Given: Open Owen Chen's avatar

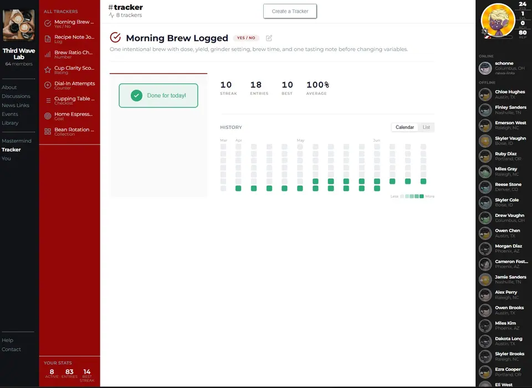Looking at the screenshot, I should pyautogui.click(x=485, y=233).
